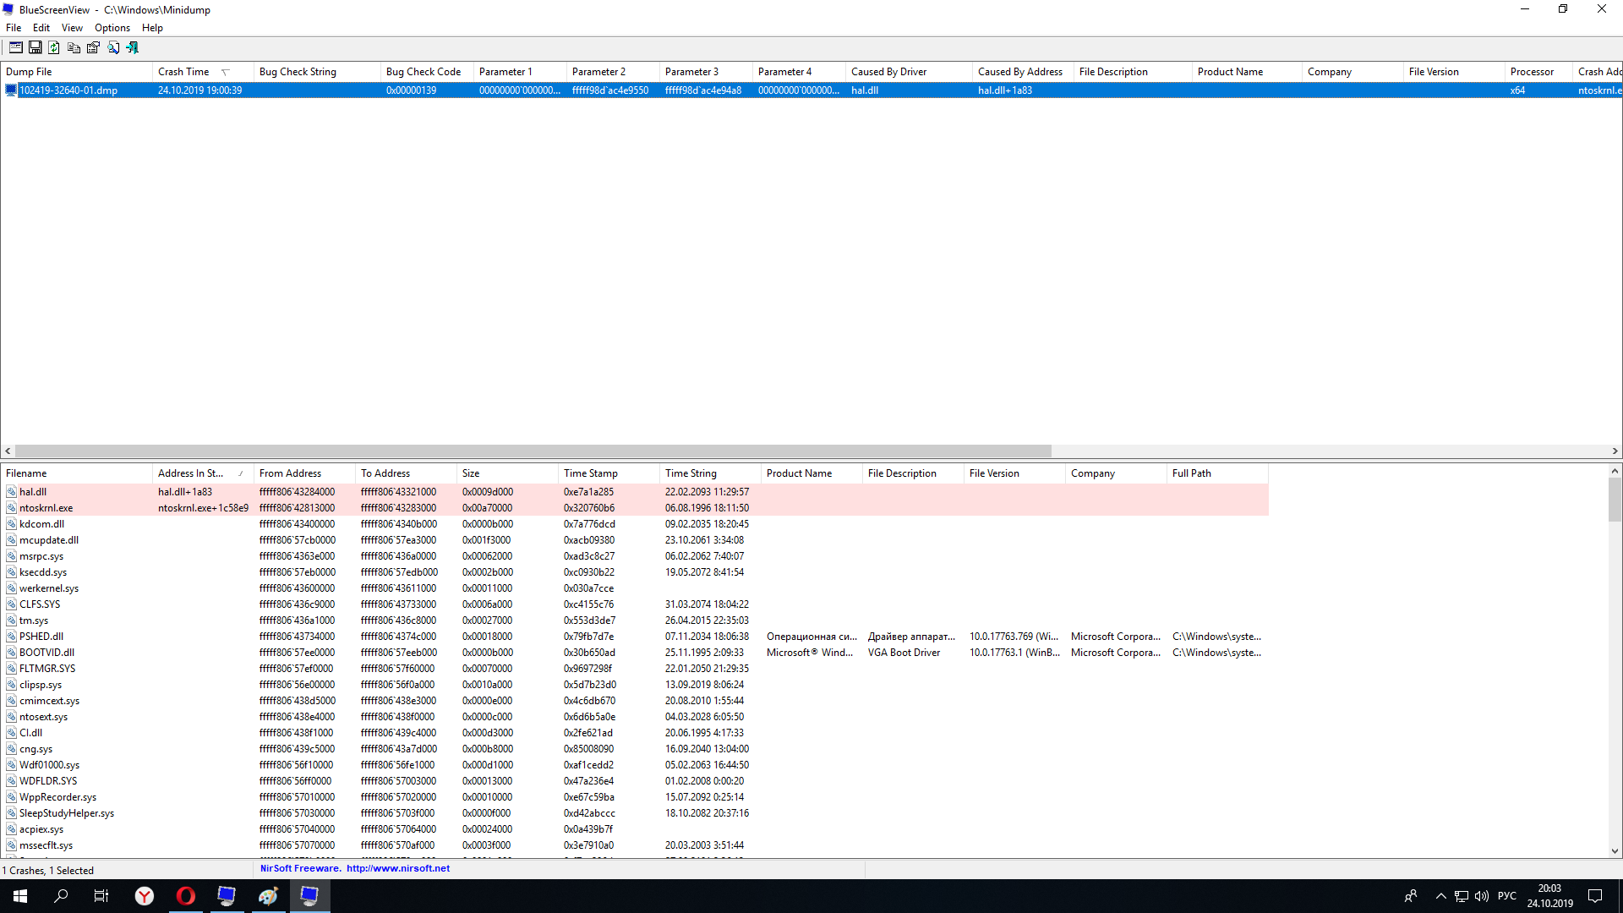Click the Save Selected Items floppy icon
Viewport: 1623px width, 913px height.
pos(36,48)
